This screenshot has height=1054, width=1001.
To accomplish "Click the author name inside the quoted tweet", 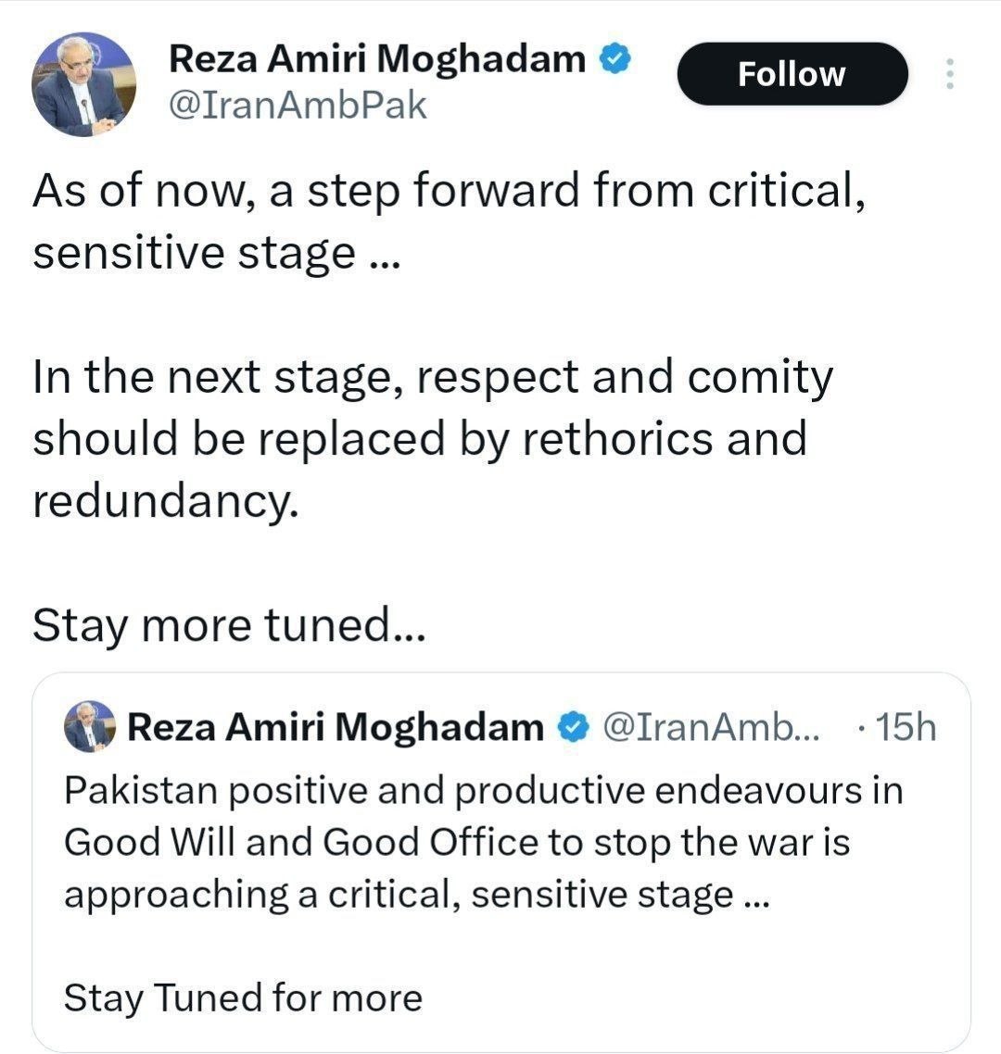I will pyautogui.click(x=335, y=728).
